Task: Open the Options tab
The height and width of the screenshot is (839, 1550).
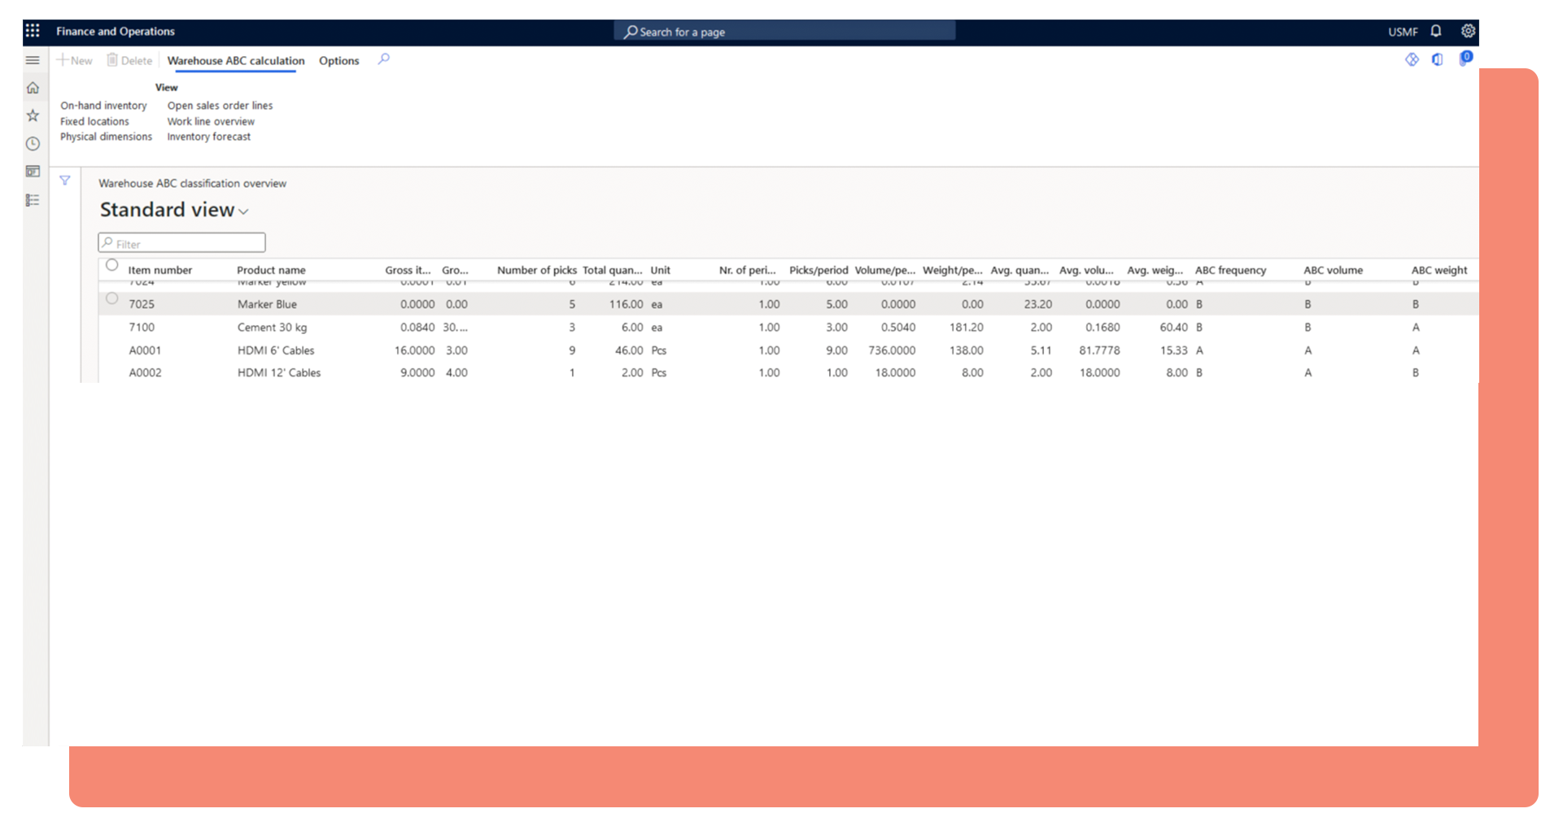Action: point(338,61)
